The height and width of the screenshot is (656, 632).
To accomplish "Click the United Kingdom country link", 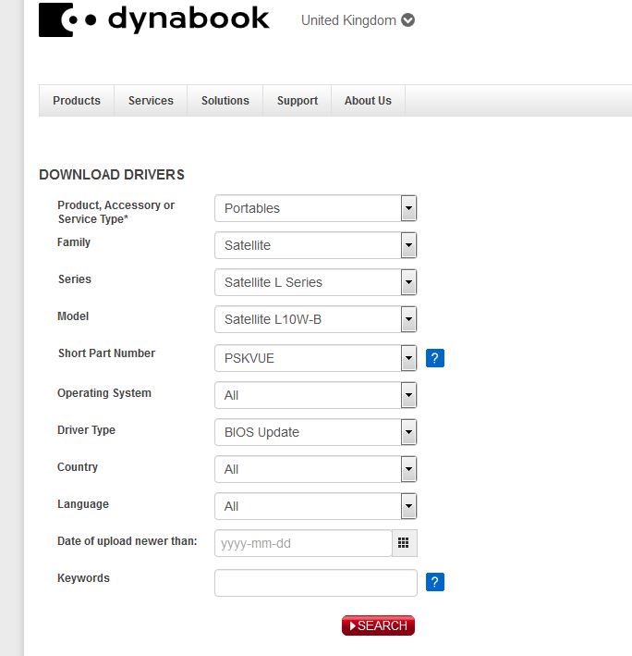I will pyautogui.click(x=348, y=20).
